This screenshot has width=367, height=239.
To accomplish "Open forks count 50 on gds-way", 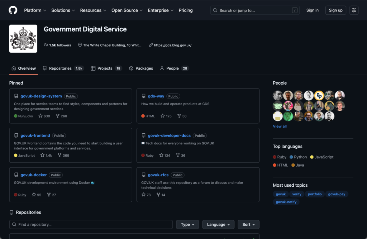I will (x=182, y=116).
